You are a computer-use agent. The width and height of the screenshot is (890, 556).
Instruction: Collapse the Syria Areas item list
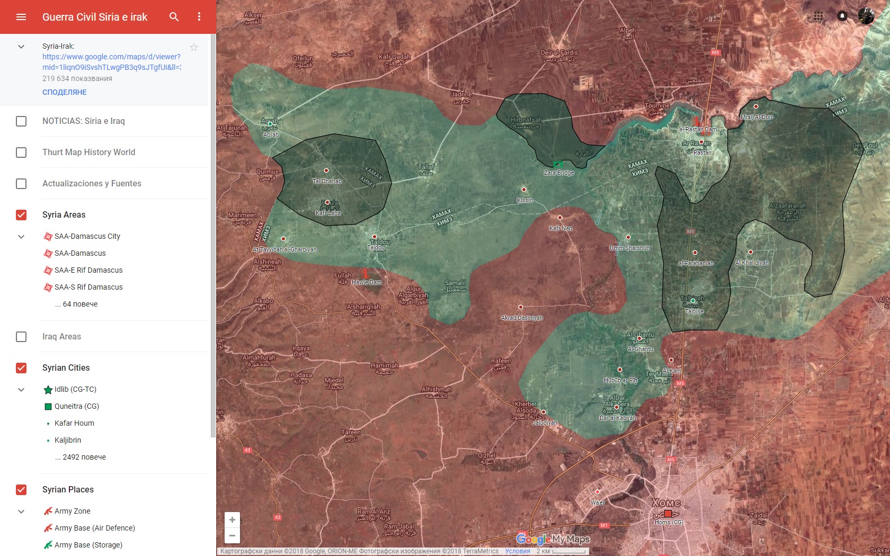(21, 237)
